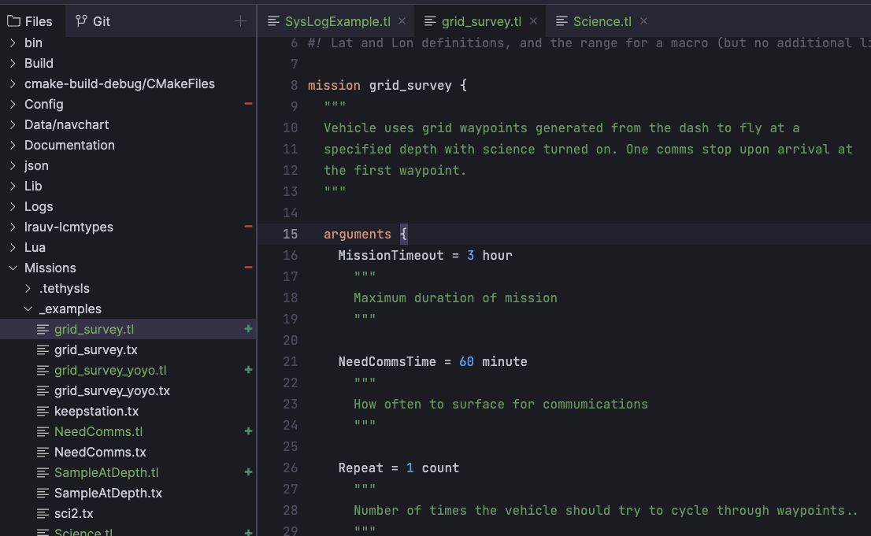Switch to the Git panel tab

[x=93, y=21]
